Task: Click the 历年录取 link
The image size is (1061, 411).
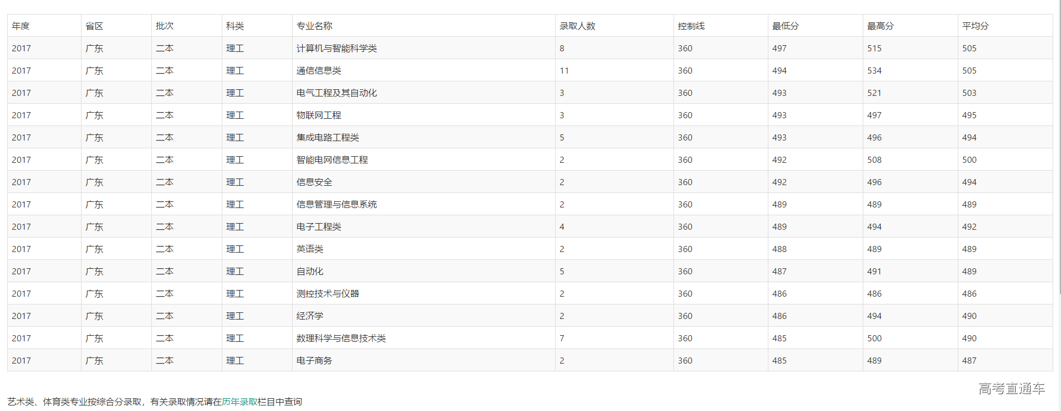Action: click(240, 402)
